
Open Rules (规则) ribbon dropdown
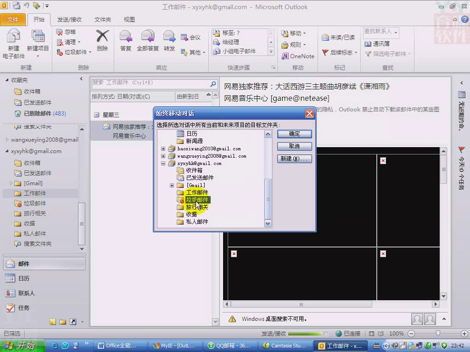point(293,45)
